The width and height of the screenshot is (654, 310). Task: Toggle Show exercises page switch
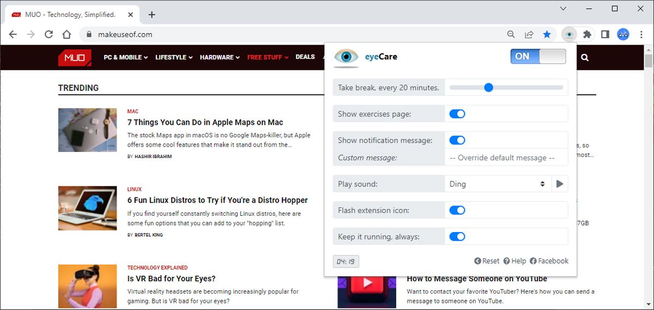(457, 114)
